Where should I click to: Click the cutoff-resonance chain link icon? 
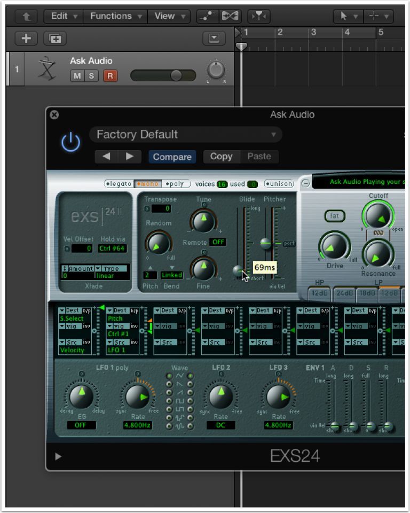pos(379,232)
